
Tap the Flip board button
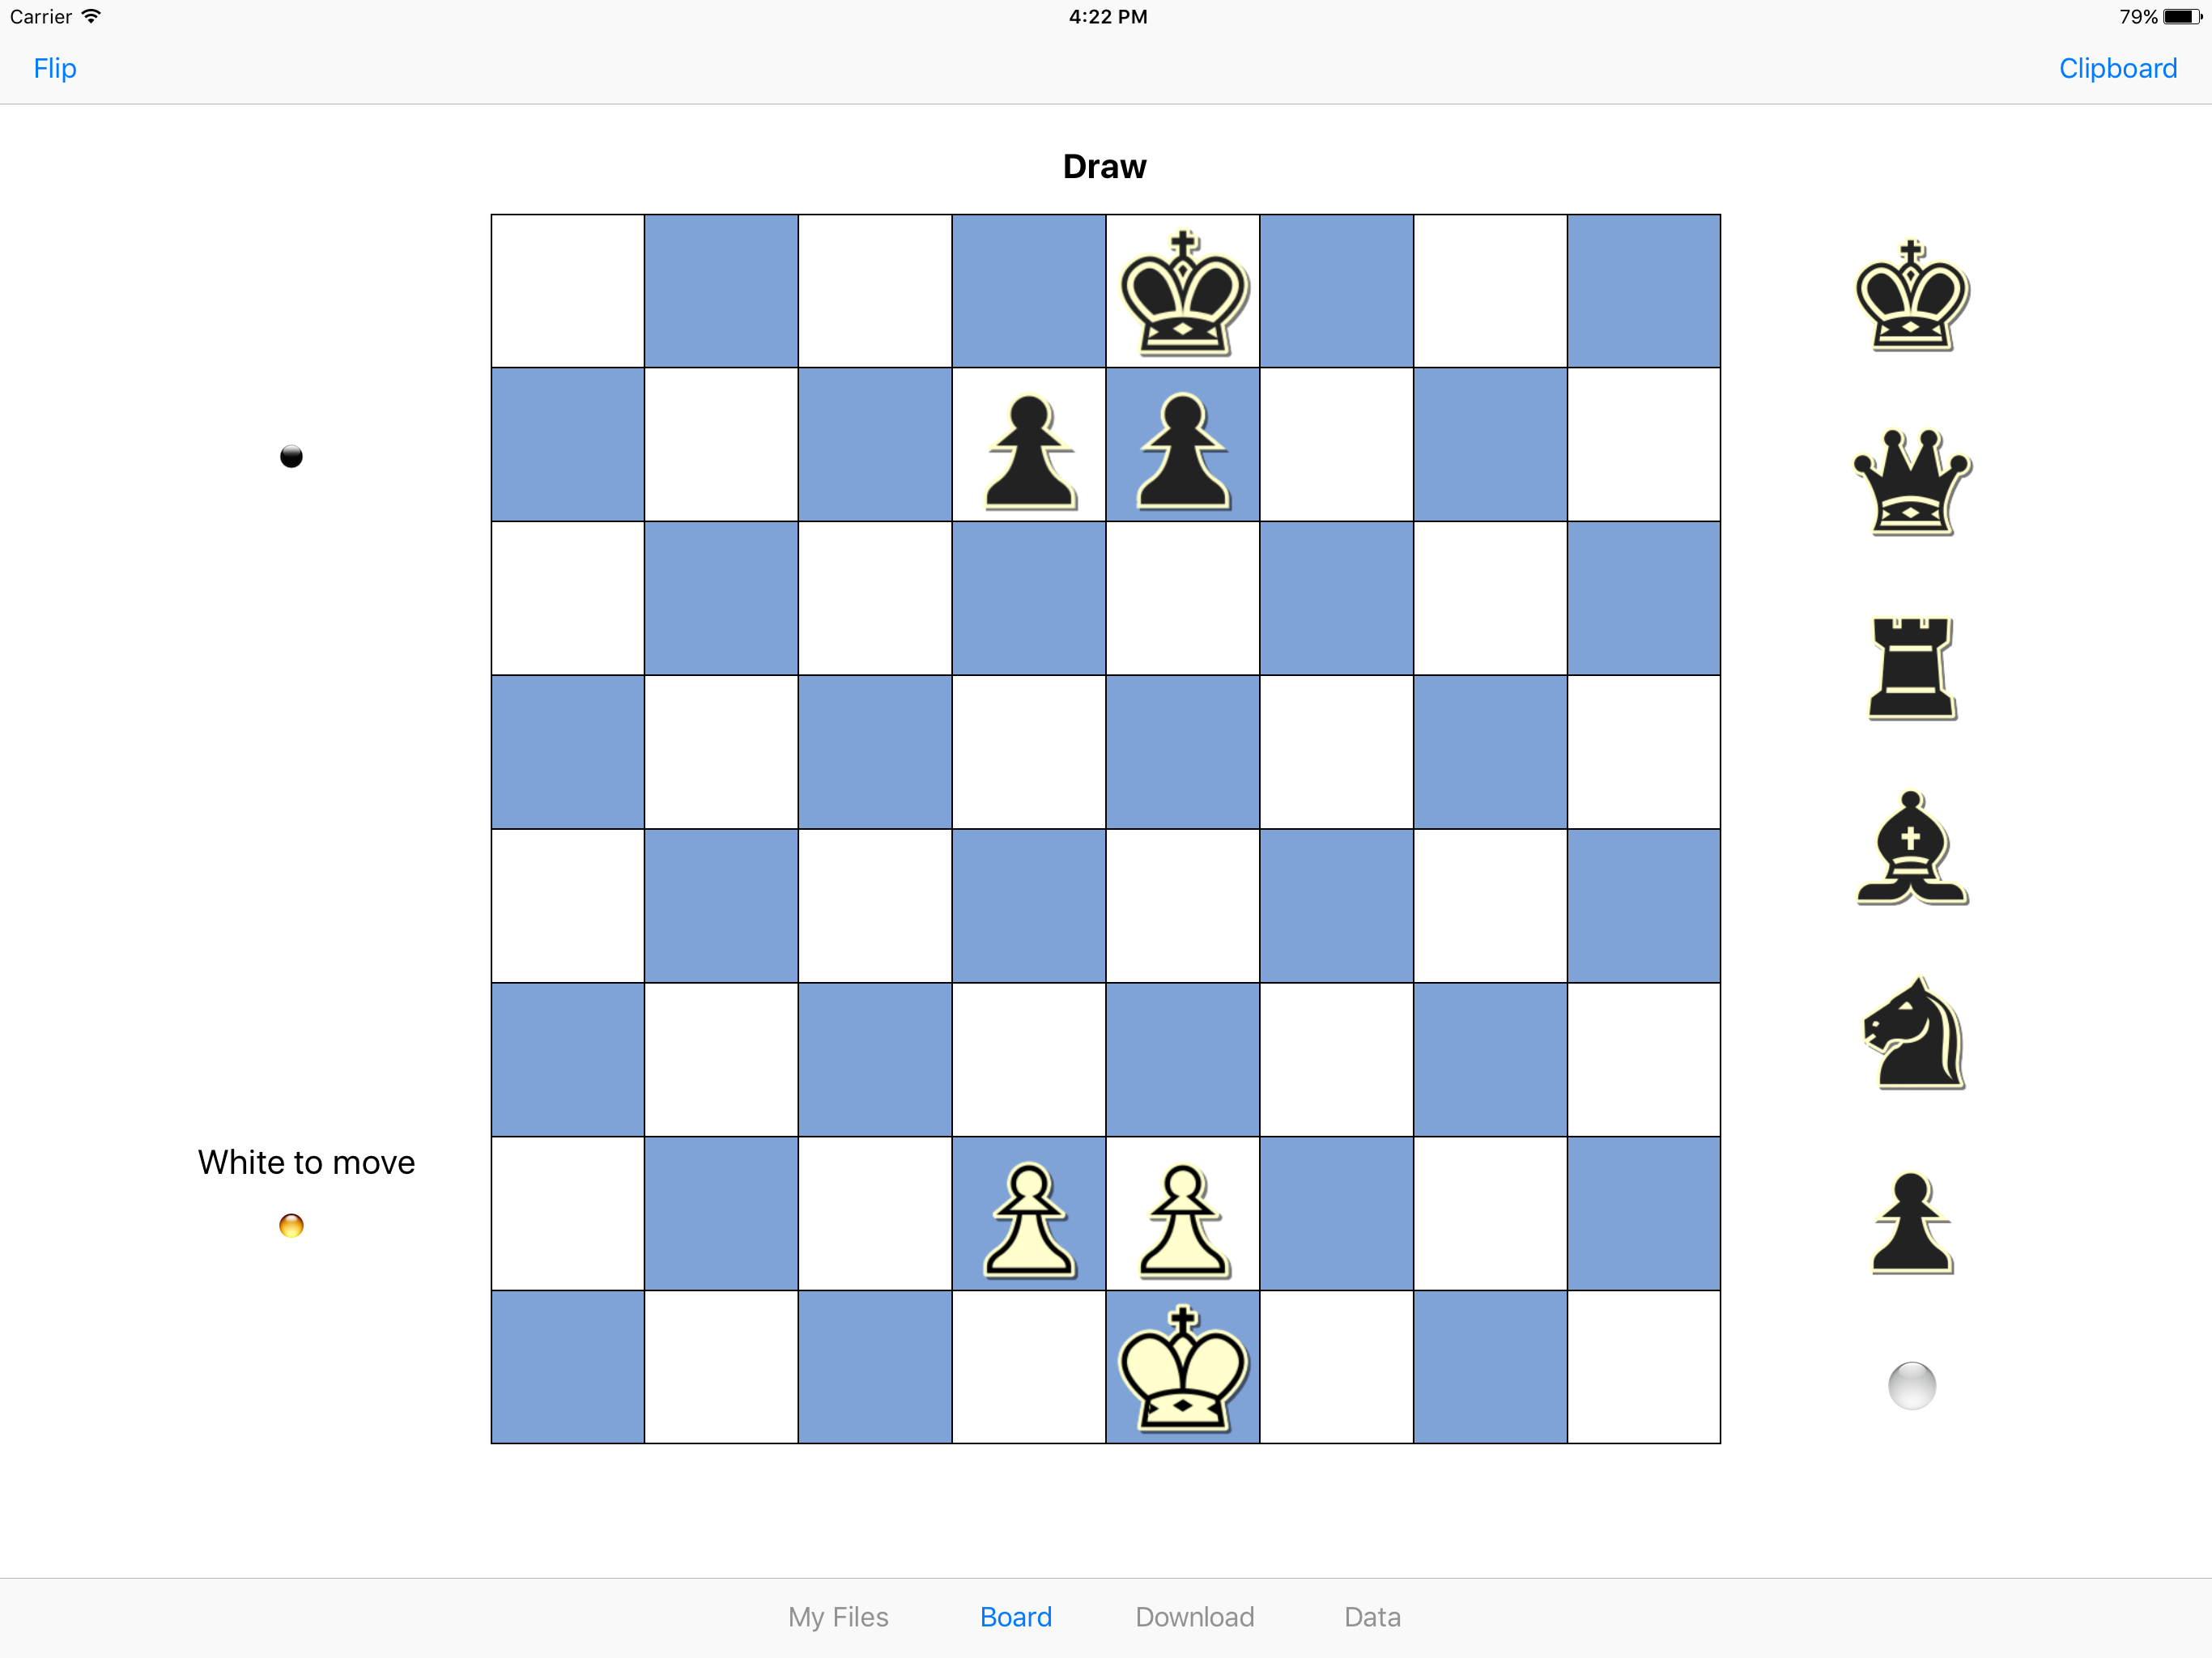click(x=55, y=68)
